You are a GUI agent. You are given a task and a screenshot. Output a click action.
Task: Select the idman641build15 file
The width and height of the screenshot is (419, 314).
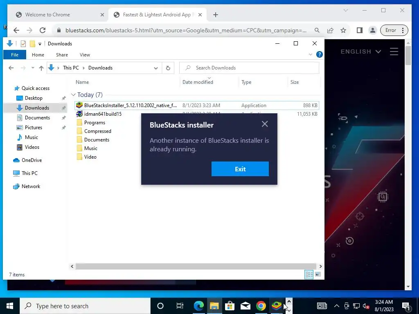(103, 114)
